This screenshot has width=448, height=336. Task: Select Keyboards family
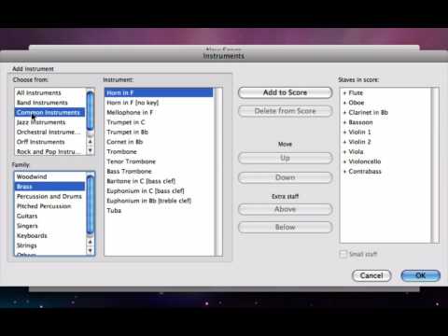click(x=49, y=235)
